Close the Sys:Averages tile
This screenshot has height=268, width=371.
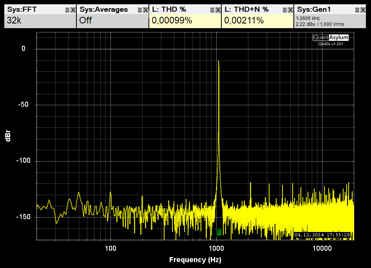point(145,10)
